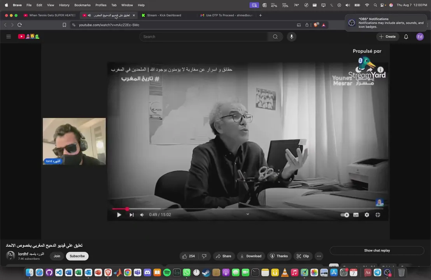Open the Apple menu
This screenshot has height=280, width=431.
click(x=6, y=5)
